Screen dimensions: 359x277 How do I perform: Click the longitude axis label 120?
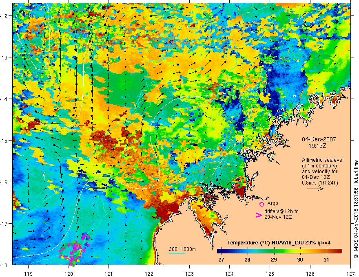pos(69,274)
